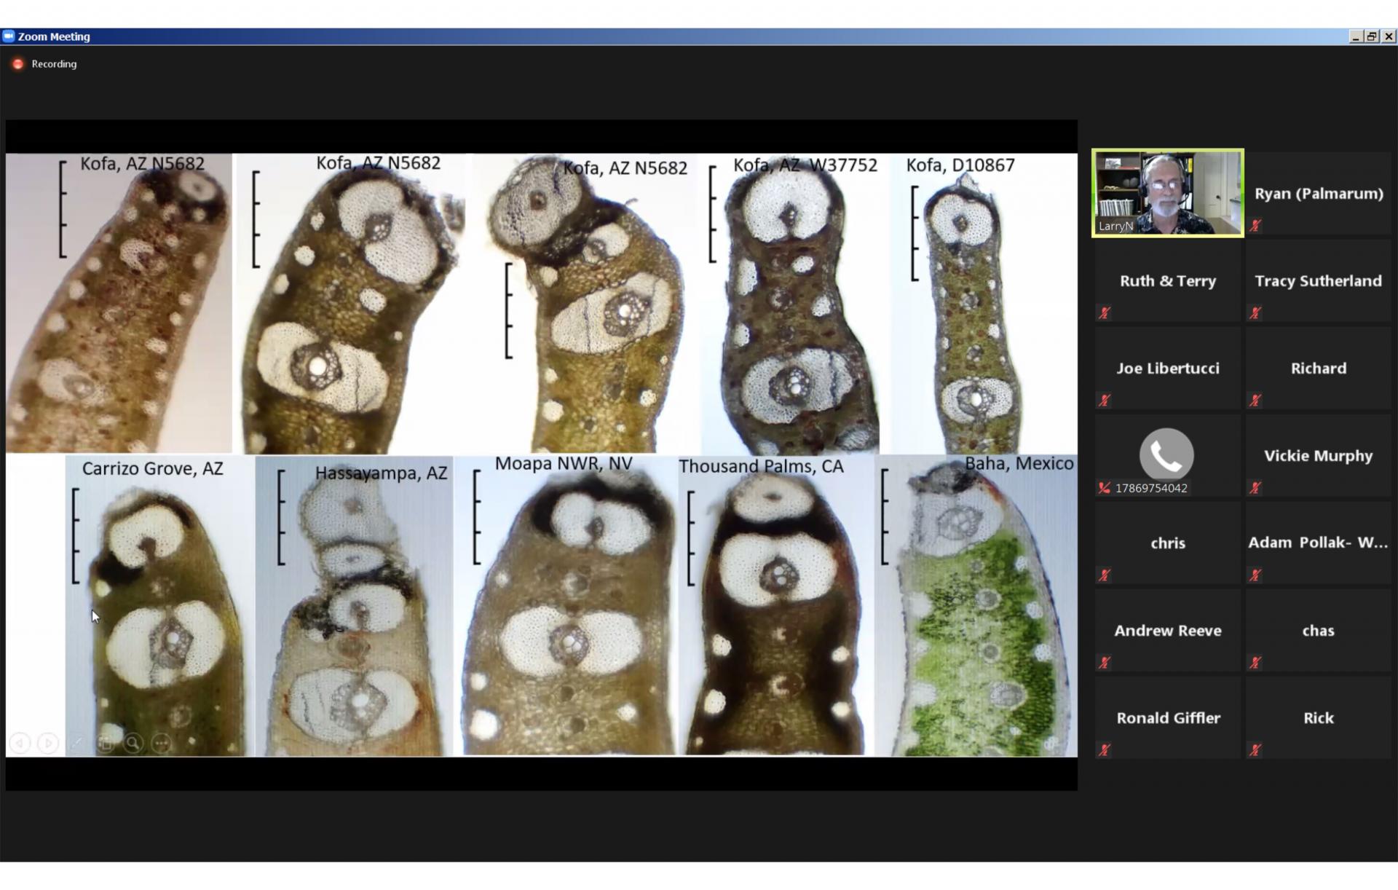Screen dimensions: 1398x890
Task: Click Vickie Murphy's muted microphone icon
Action: click(x=1255, y=488)
